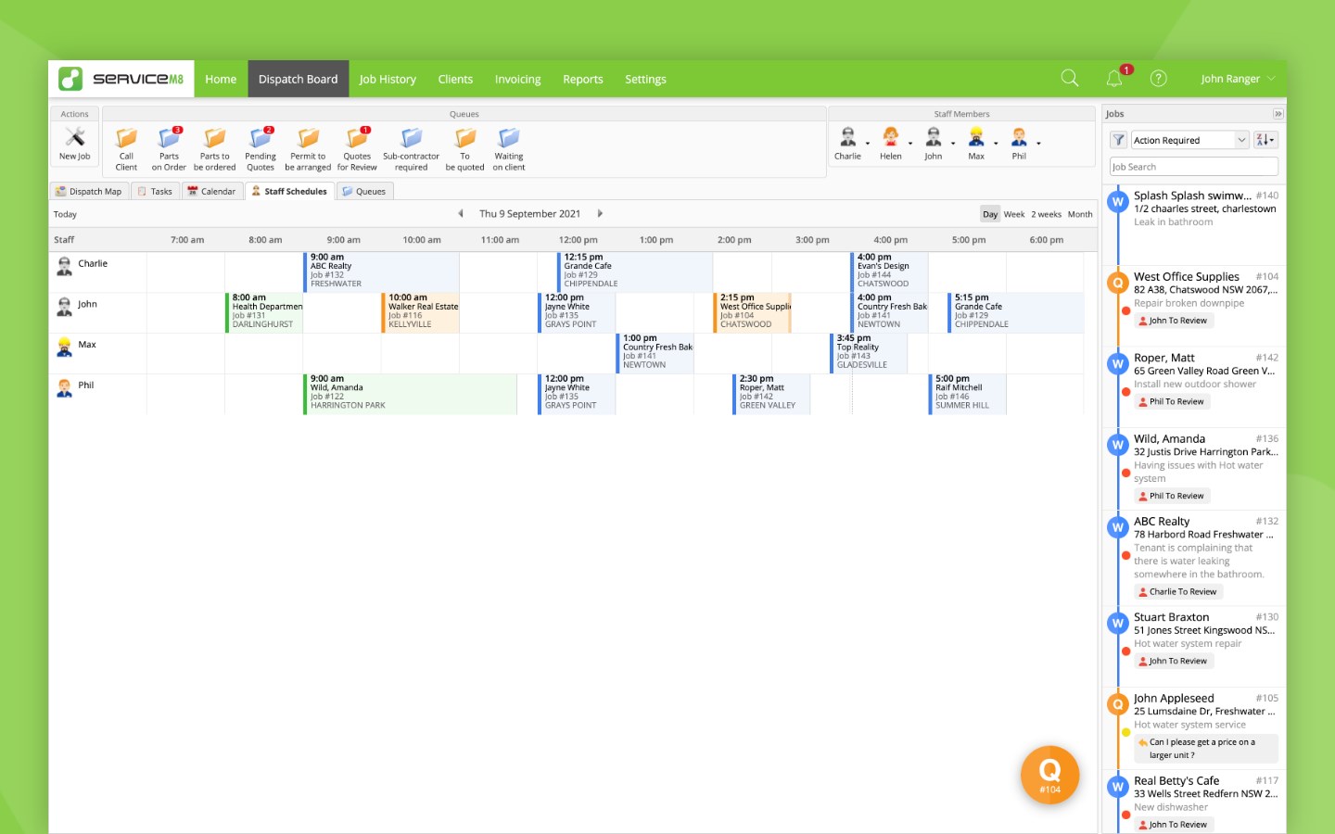Click Phil To Review tag on job #142
Screen dimensions: 1335x834
[x=1173, y=402]
